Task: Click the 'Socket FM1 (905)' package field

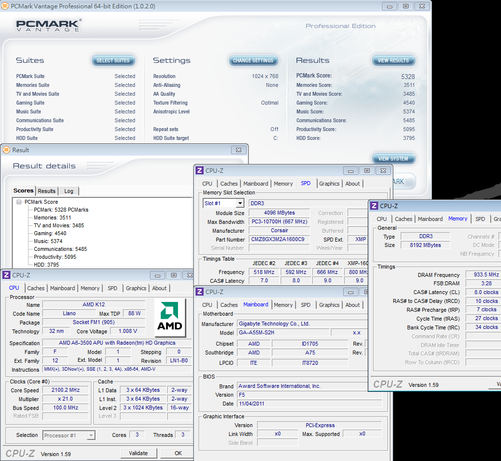Action: point(93,322)
